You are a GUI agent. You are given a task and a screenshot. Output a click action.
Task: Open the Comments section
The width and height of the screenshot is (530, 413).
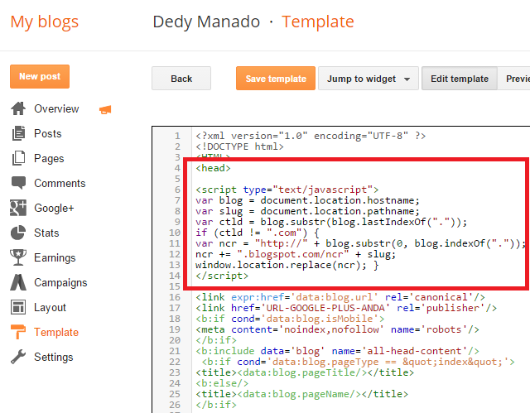coord(60,183)
